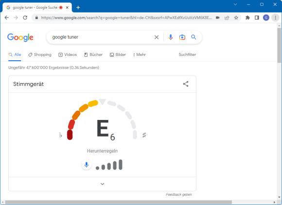Screen dimensions: 282x205
Task: Switch to the Bücher tab
Action: [x=93, y=54]
